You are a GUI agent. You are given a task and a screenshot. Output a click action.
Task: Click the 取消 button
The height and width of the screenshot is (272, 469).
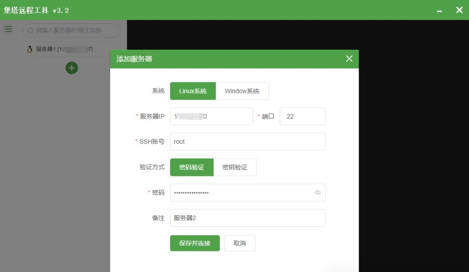click(x=240, y=243)
